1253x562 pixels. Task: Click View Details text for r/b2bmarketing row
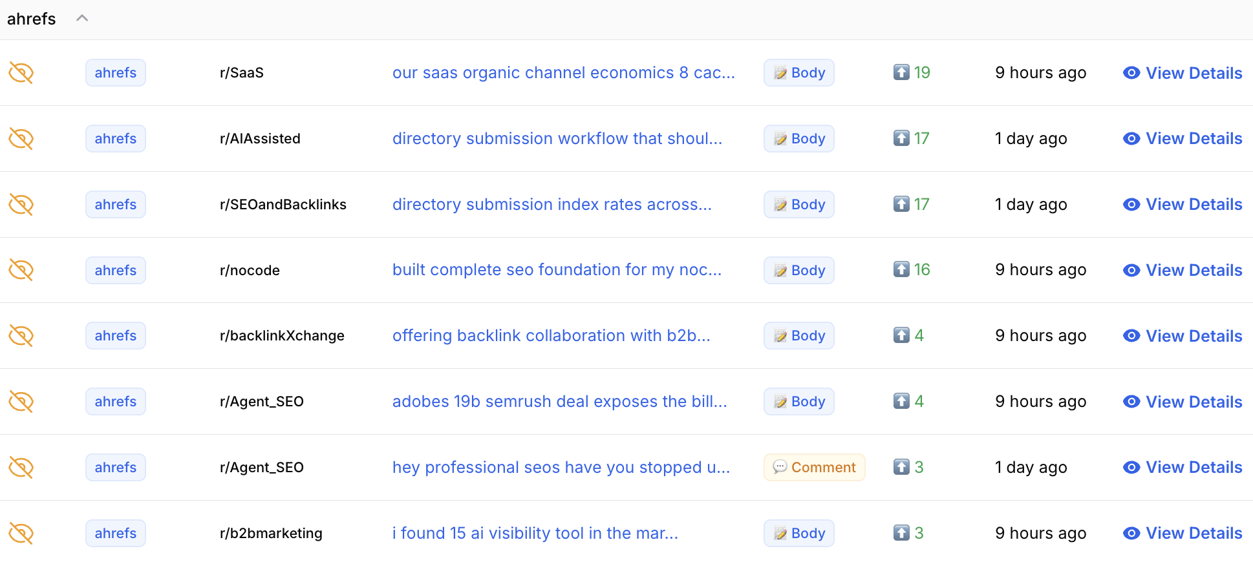tap(1194, 534)
